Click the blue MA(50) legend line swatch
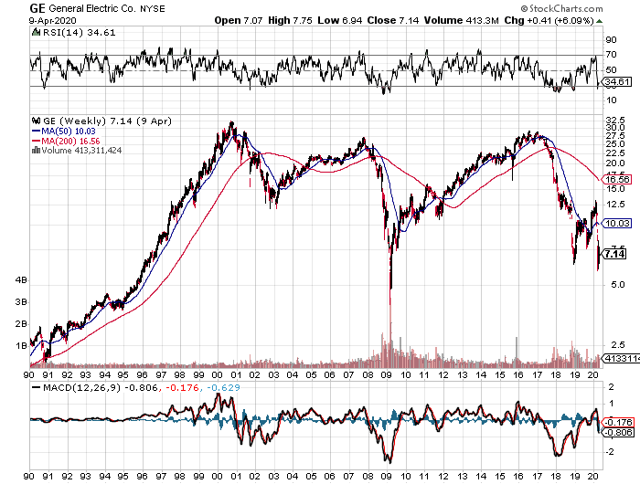640x484 pixels. point(37,132)
